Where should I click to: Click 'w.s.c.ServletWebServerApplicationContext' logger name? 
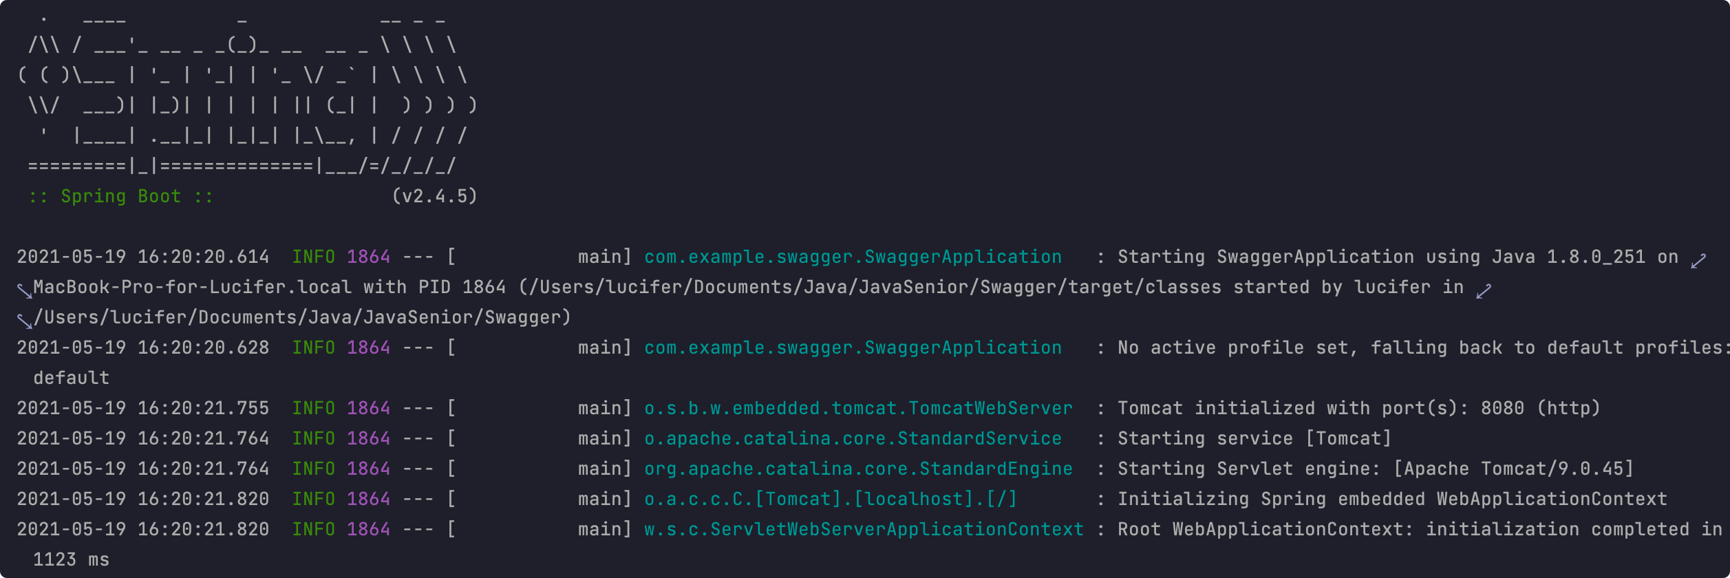[864, 529]
